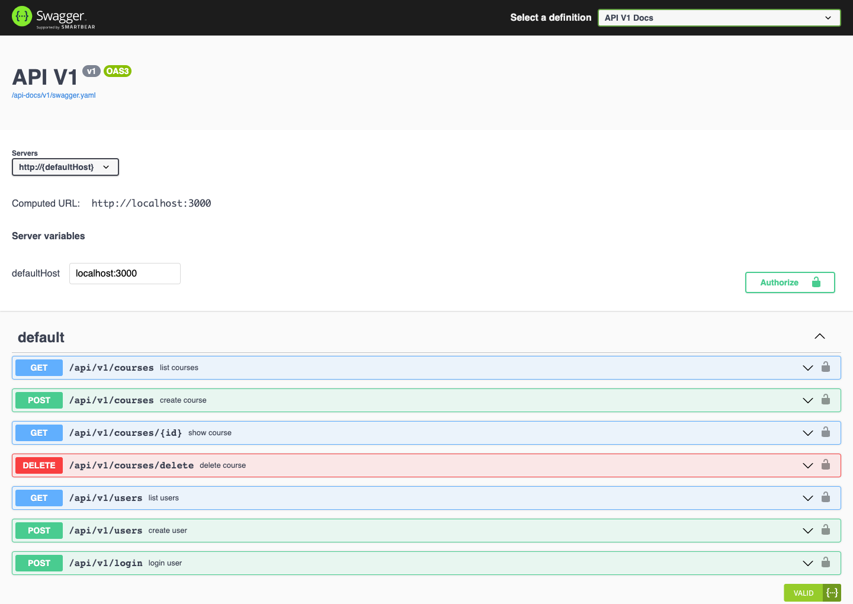Viewport: 853px width, 604px height.
Task: Expand the POST /api/v1/login operation
Action: [x=807, y=563]
